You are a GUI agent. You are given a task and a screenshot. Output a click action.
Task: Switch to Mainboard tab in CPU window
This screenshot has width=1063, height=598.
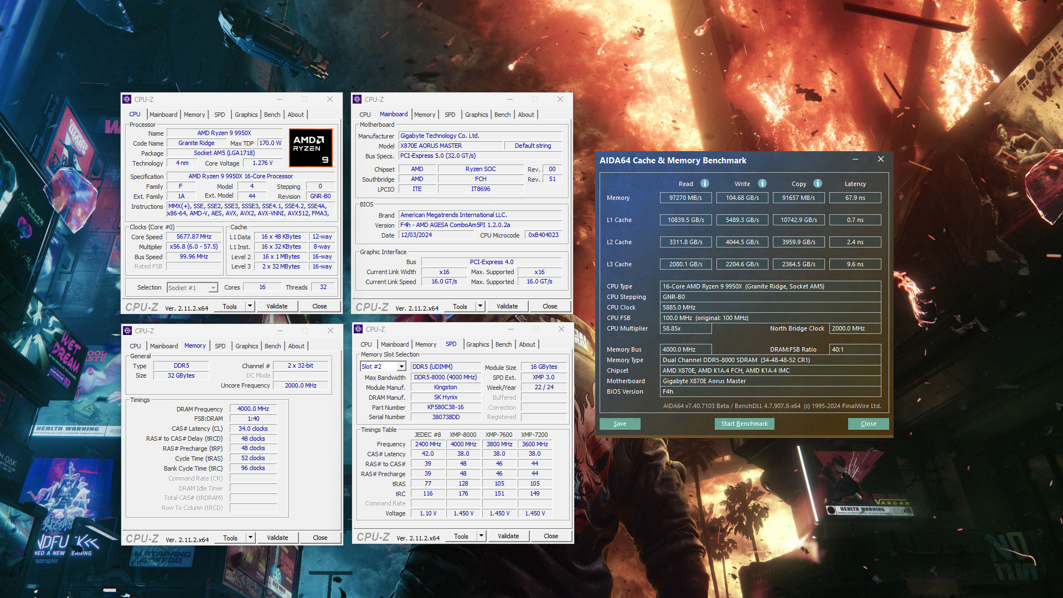coord(163,115)
